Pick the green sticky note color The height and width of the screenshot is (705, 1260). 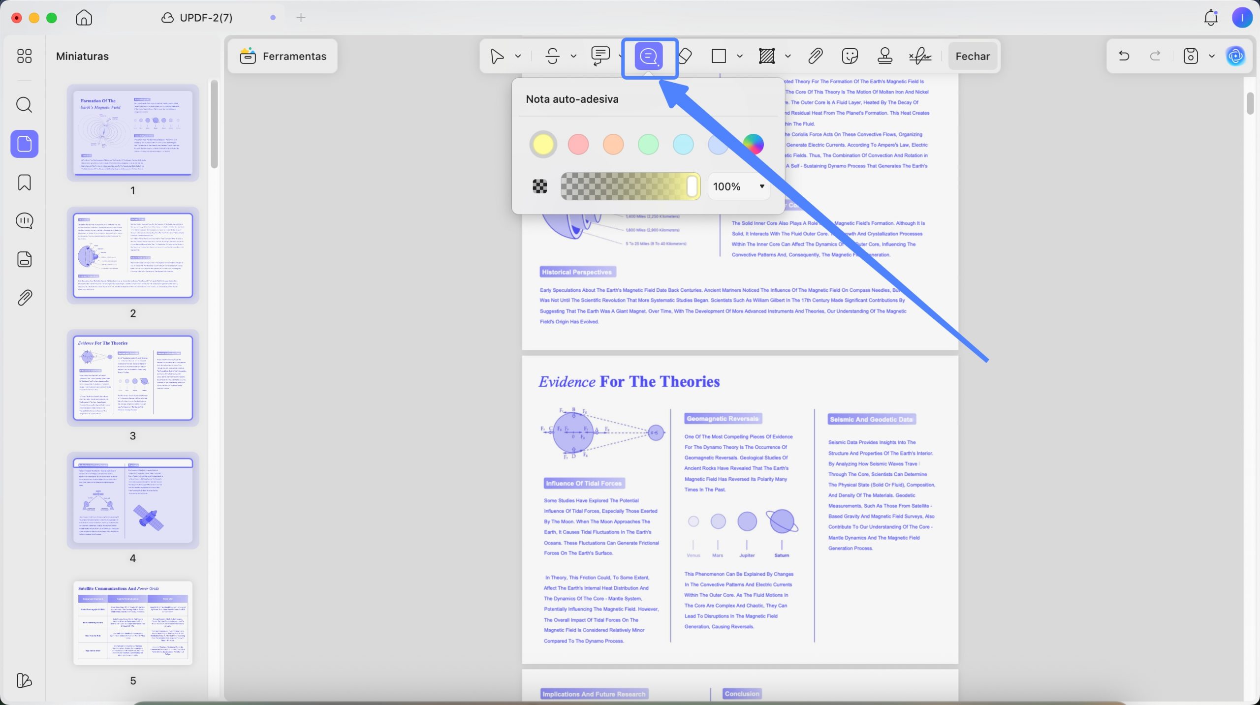tap(648, 144)
